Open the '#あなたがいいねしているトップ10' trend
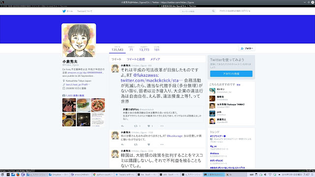 227,168
